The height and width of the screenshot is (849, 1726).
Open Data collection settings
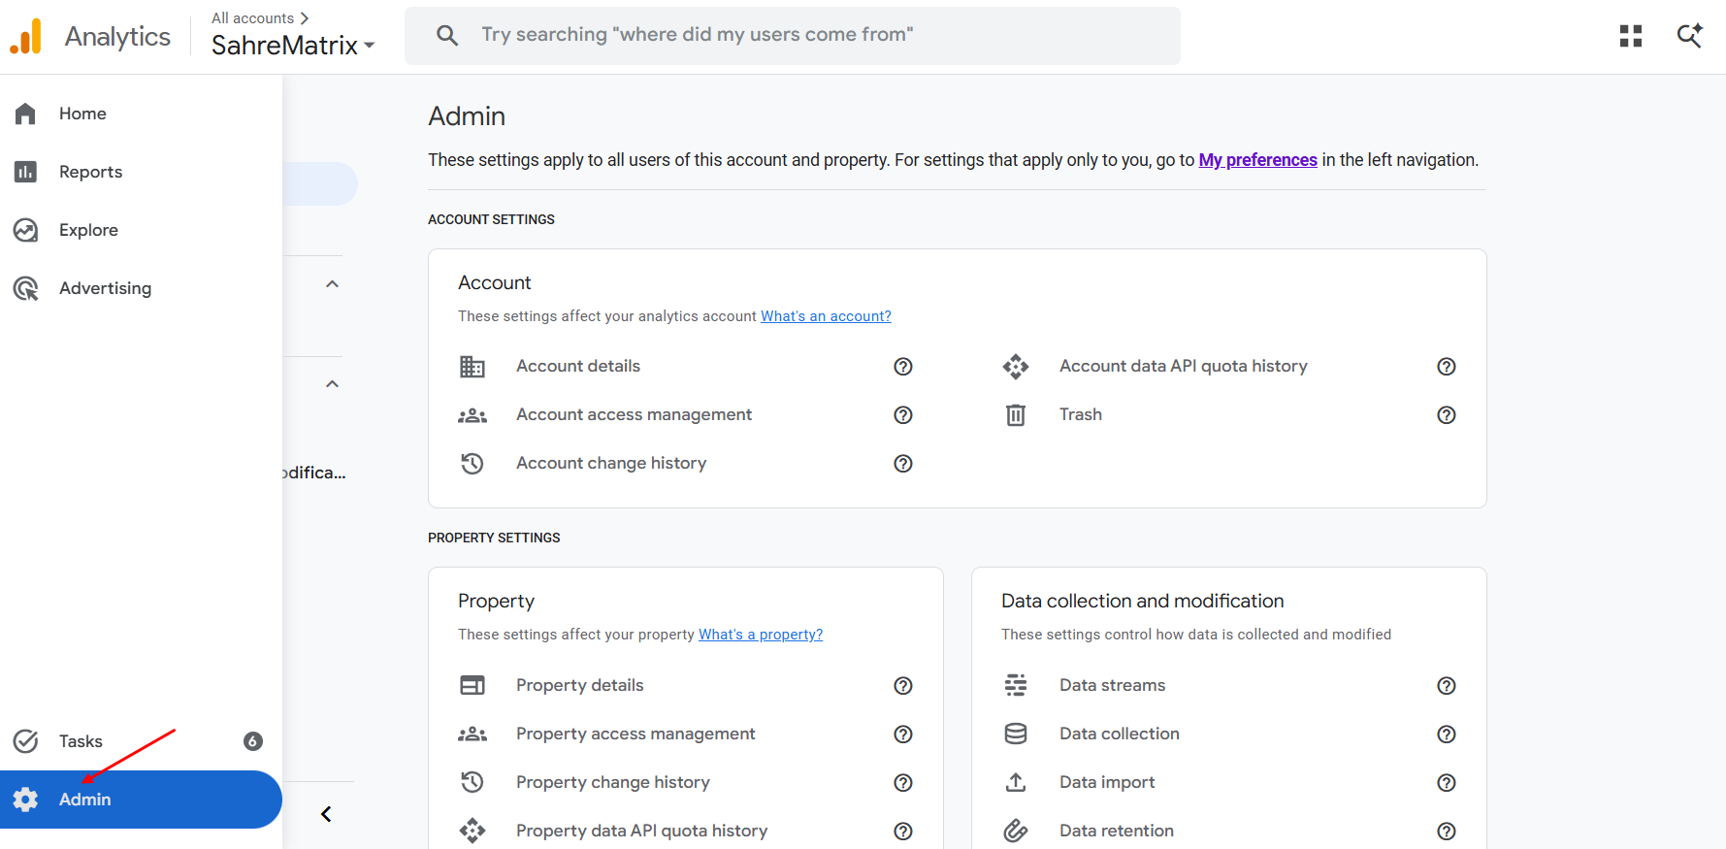pos(1120,734)
